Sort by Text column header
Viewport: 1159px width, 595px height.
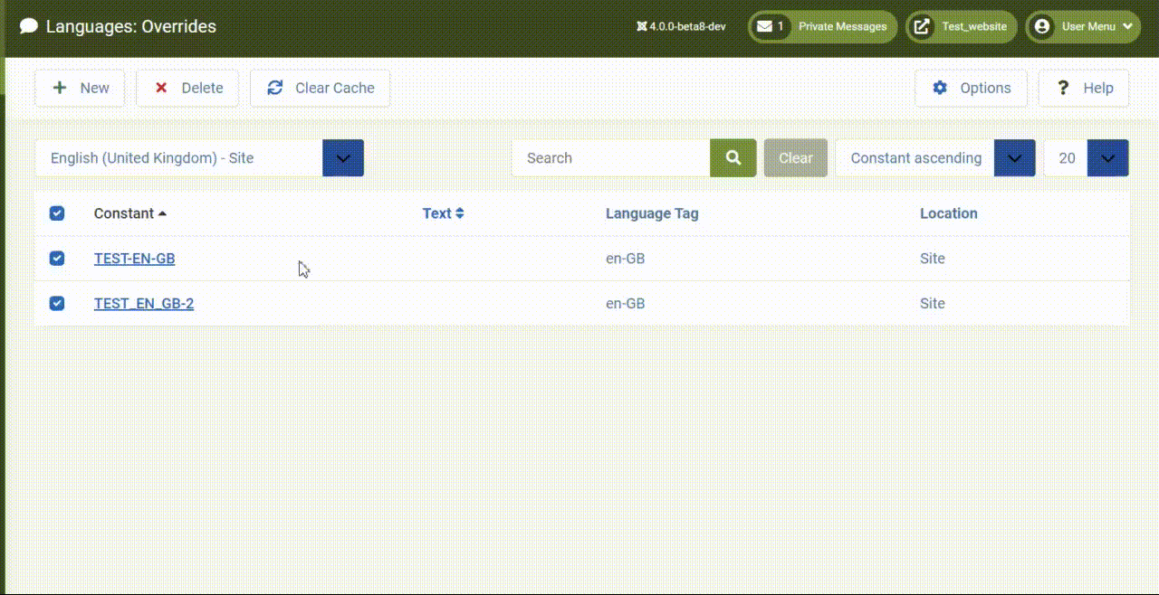444,213
